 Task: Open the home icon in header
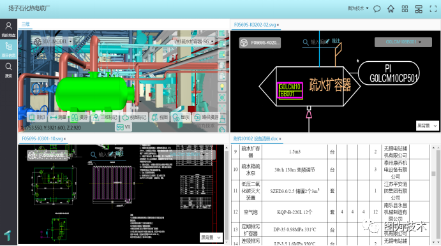coord(391,9)
